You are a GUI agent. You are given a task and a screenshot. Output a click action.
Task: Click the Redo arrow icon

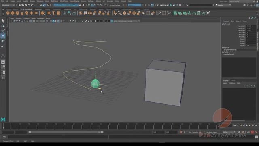[32, 5]
